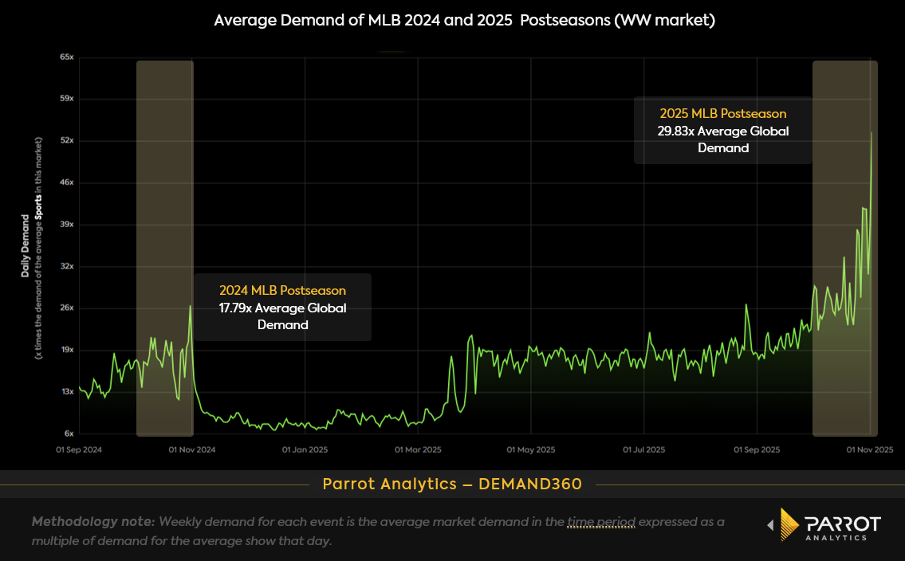905x561 pixels.
Task: Click the 01 May 2025 axis label
Action: click(x=531, y=449)
